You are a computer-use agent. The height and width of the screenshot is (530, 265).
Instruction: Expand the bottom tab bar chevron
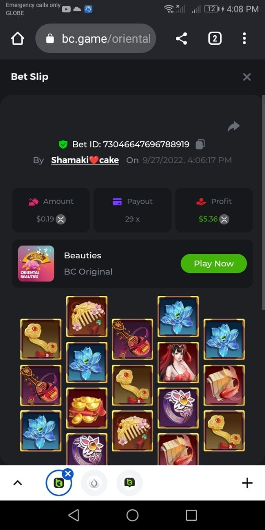point(18,483)
